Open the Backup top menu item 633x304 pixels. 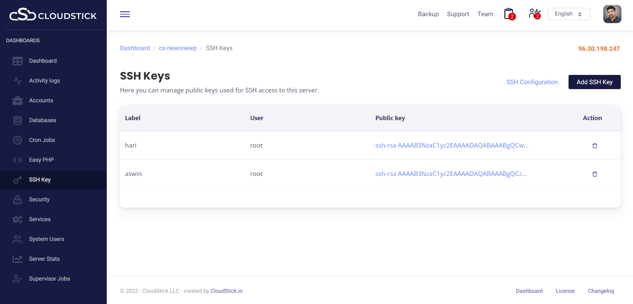428,14
